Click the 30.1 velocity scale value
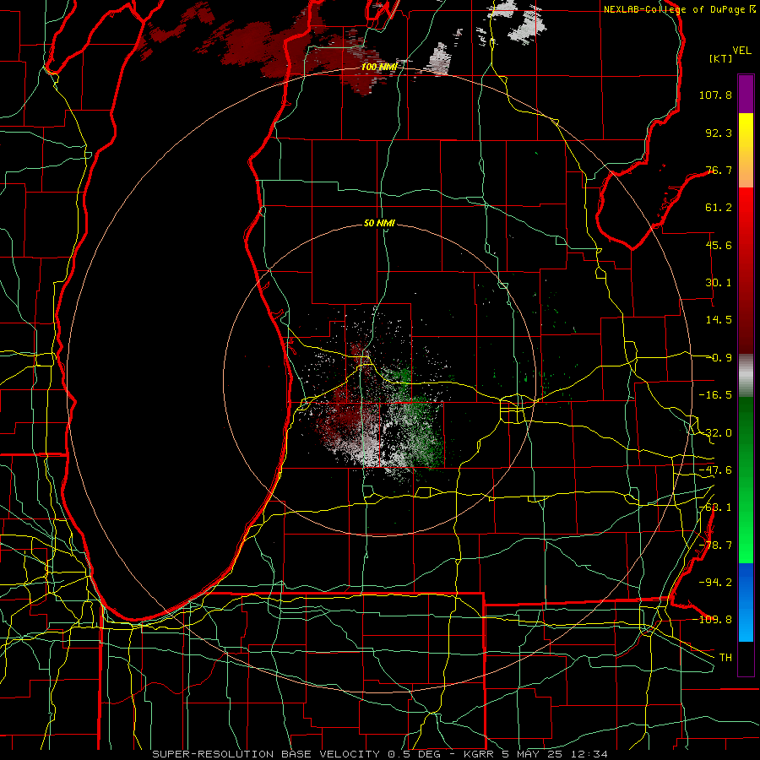The width and height of the screenshot is (760, 760). [719, 283]
